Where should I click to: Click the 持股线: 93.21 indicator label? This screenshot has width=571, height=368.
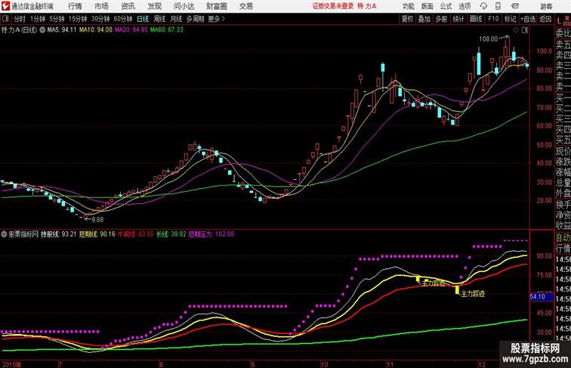pyautogui.click(x=58, y=234)
